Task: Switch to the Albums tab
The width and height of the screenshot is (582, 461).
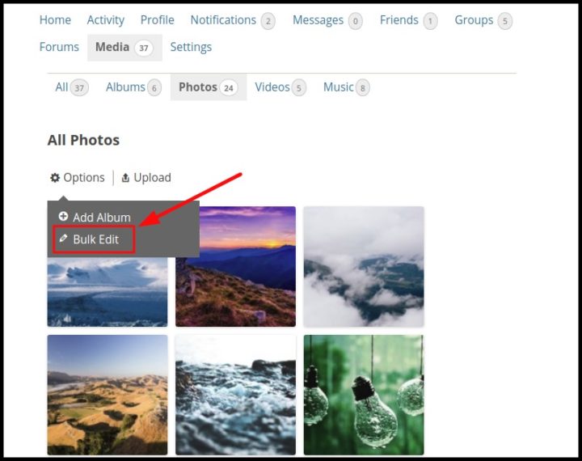Action: pyautogui.click(x=125, y=87)
